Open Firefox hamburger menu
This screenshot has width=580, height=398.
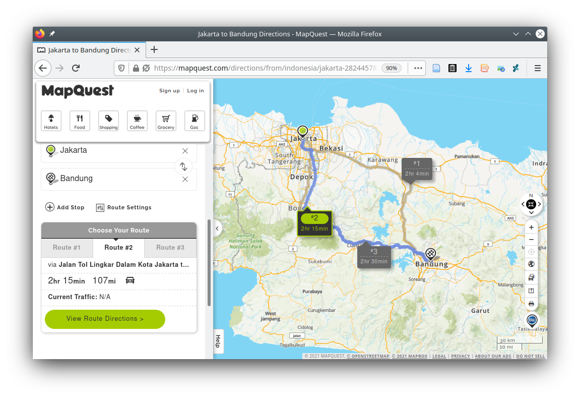[538, 68]
